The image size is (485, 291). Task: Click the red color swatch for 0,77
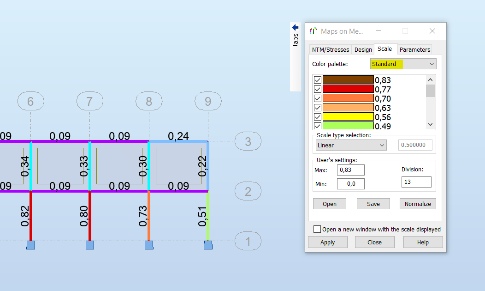(349, 89)
